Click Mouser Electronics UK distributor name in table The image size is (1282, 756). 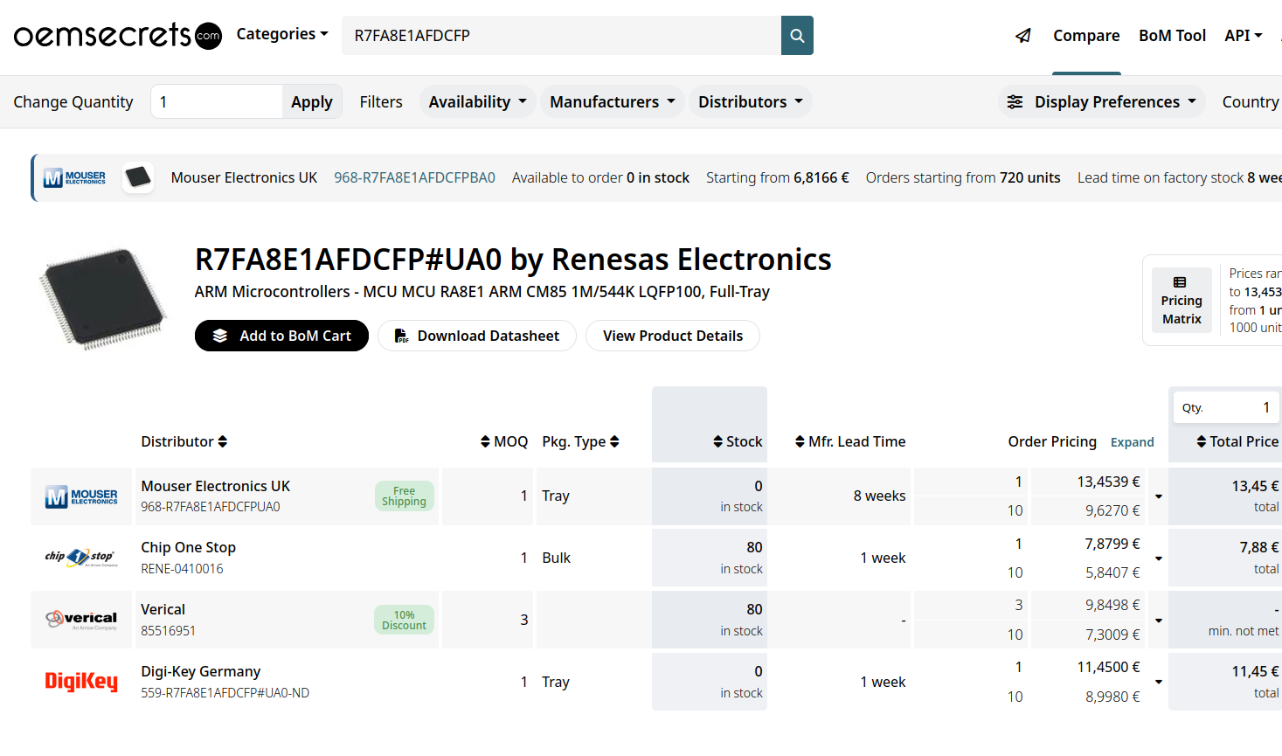tap(216, 486)
